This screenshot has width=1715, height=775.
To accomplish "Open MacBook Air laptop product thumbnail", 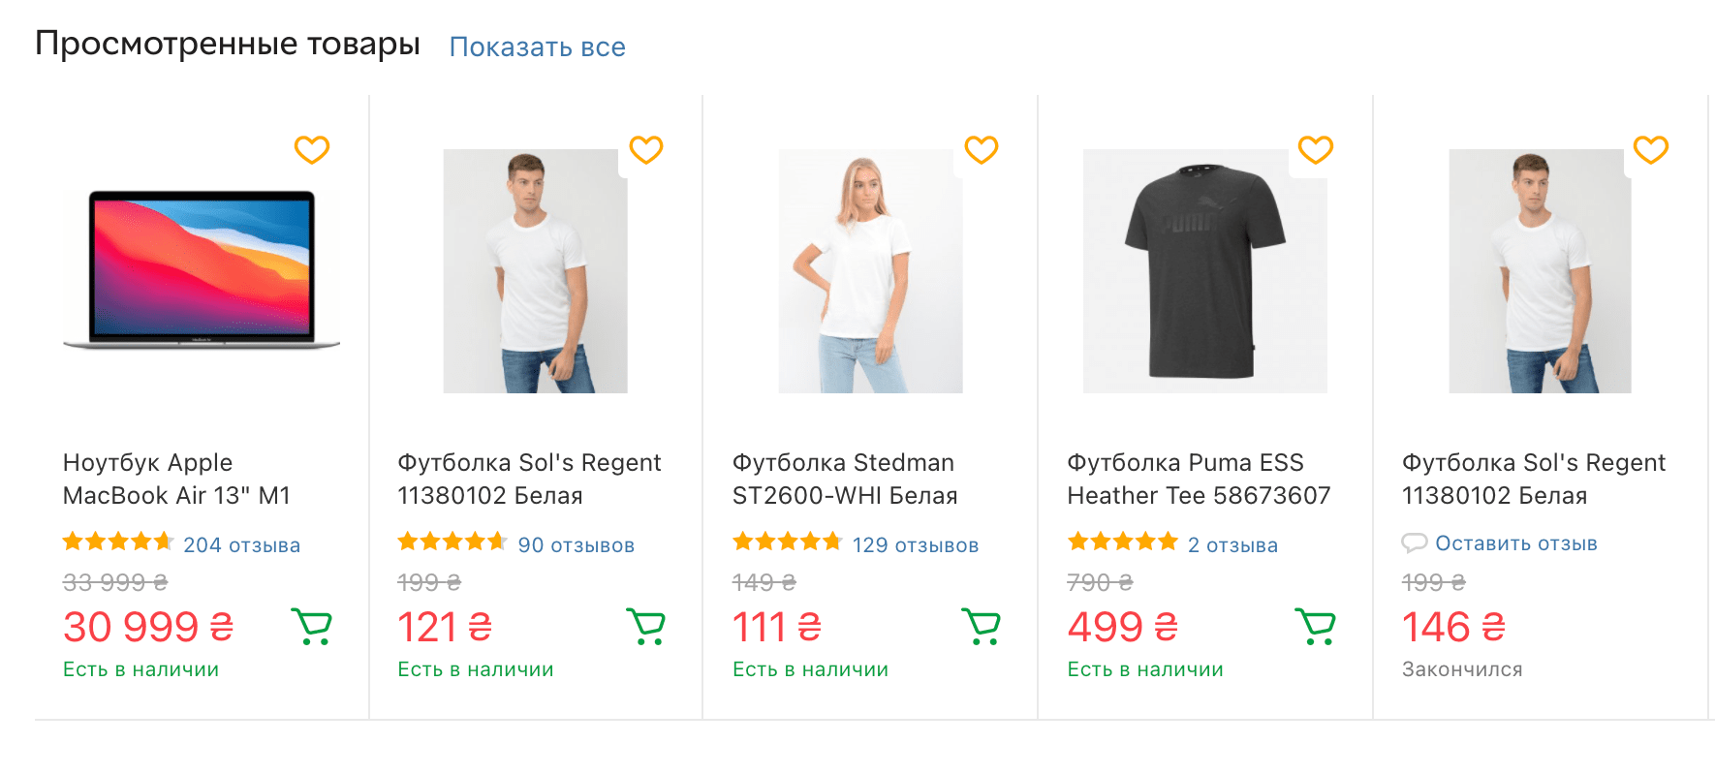I will 202,269.
